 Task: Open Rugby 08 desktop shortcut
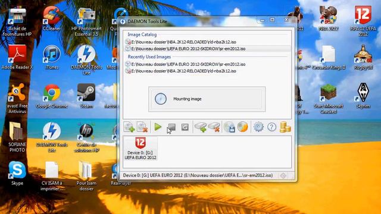click(363, 58)
